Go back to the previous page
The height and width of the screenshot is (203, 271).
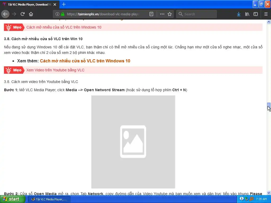5,14
